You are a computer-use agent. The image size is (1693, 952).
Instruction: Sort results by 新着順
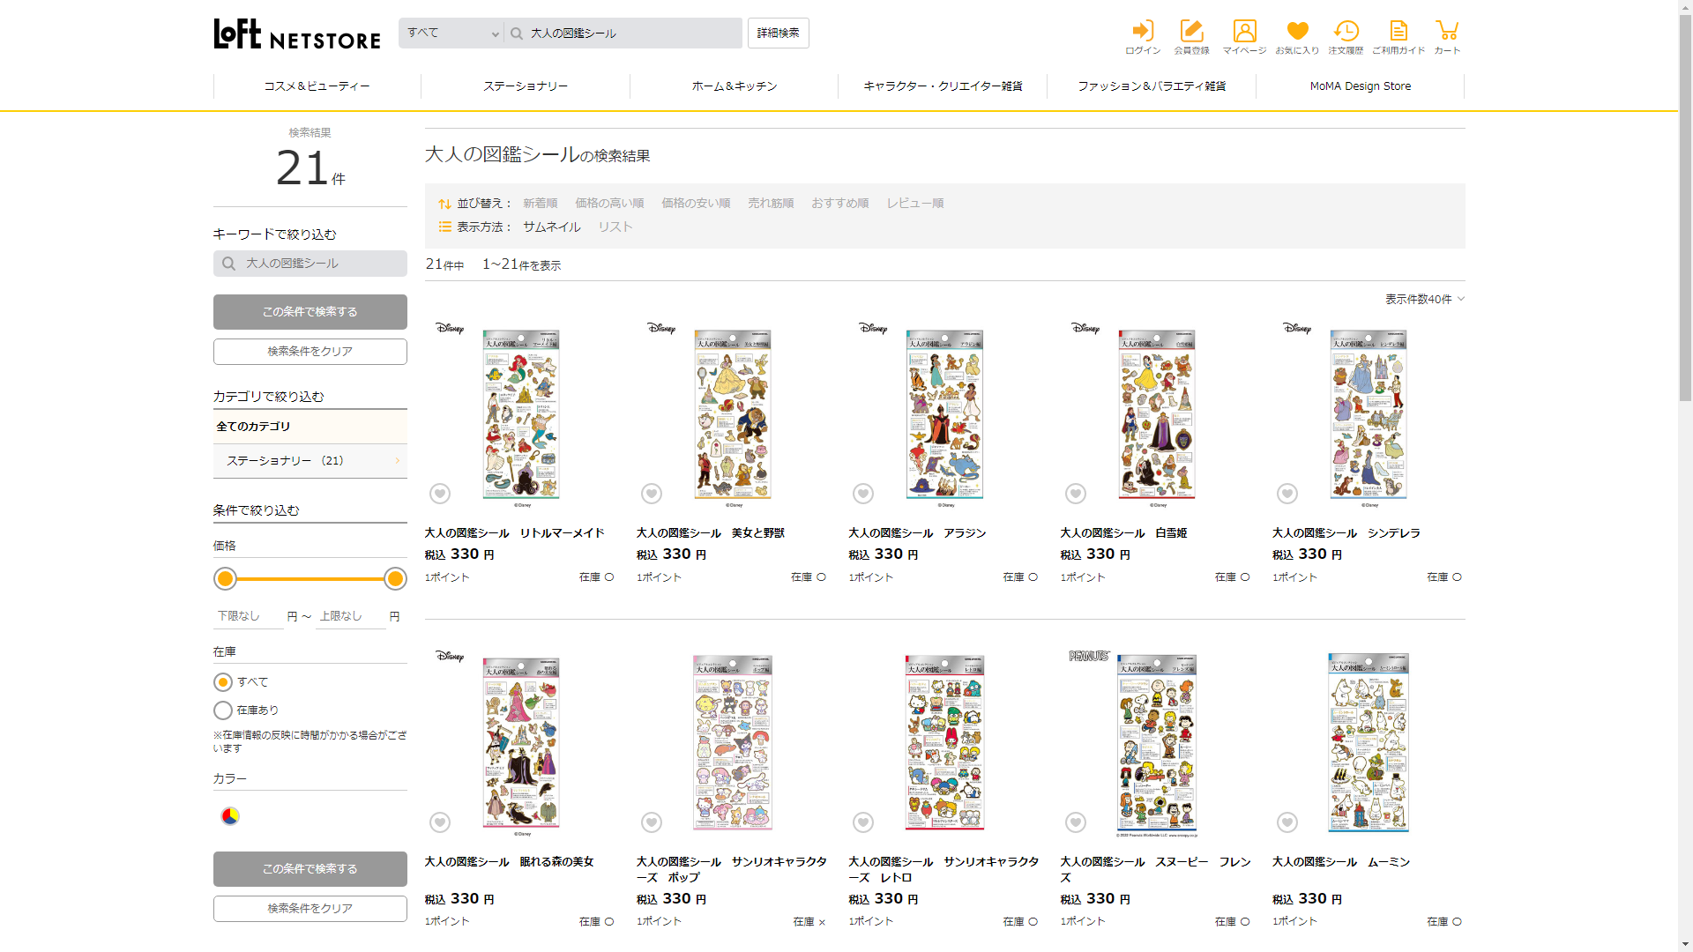(540, 203)
